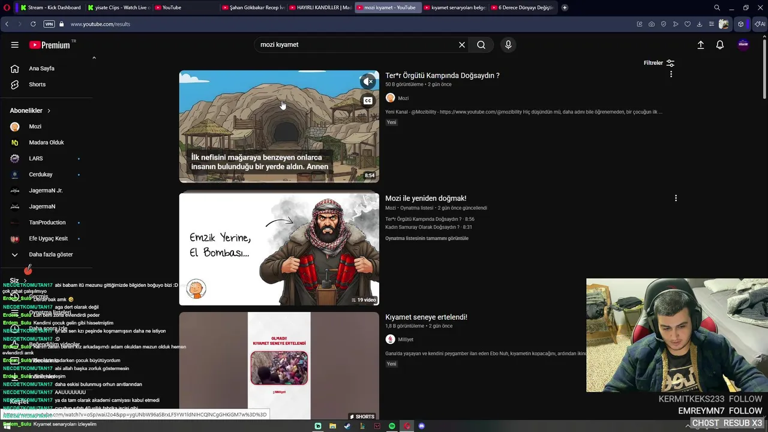Switch to the Şahan Gökbakar tab
This screenshot has height=432, width=768.
pos(253,8)
